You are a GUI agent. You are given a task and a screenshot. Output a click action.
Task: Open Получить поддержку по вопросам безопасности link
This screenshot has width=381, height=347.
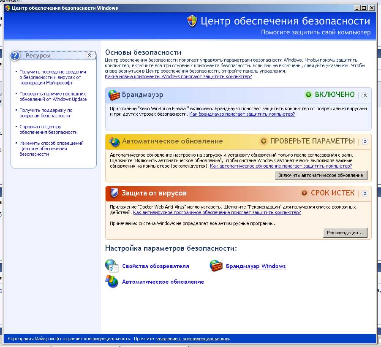pyautogui.click(x=46, y=113)
